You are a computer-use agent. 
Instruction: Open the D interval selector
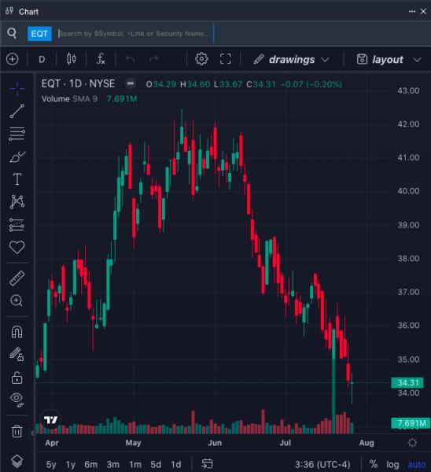point(42,59)
